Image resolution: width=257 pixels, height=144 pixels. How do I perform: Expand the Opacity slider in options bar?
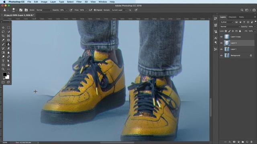[x=67, y=10]
